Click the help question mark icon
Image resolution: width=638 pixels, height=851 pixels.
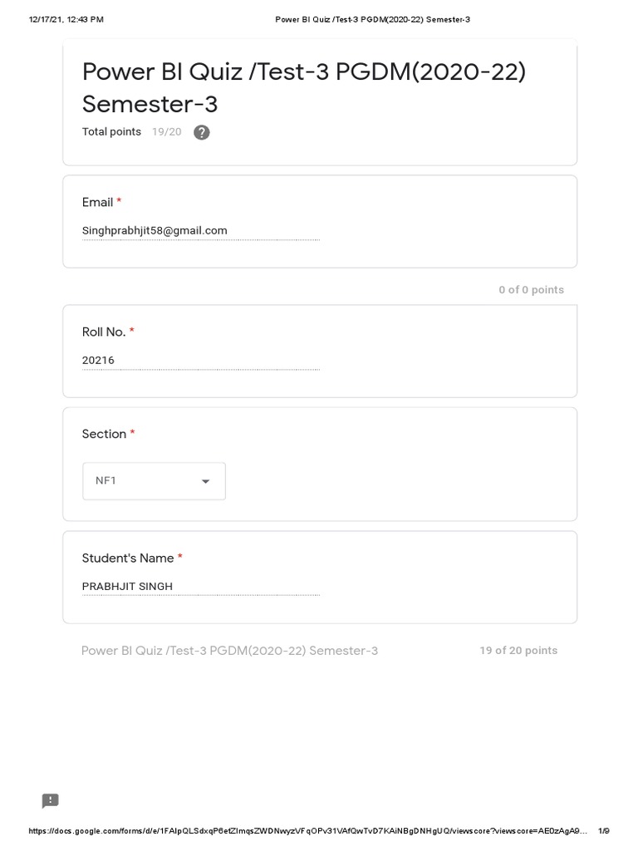click(x=201, y=132)
